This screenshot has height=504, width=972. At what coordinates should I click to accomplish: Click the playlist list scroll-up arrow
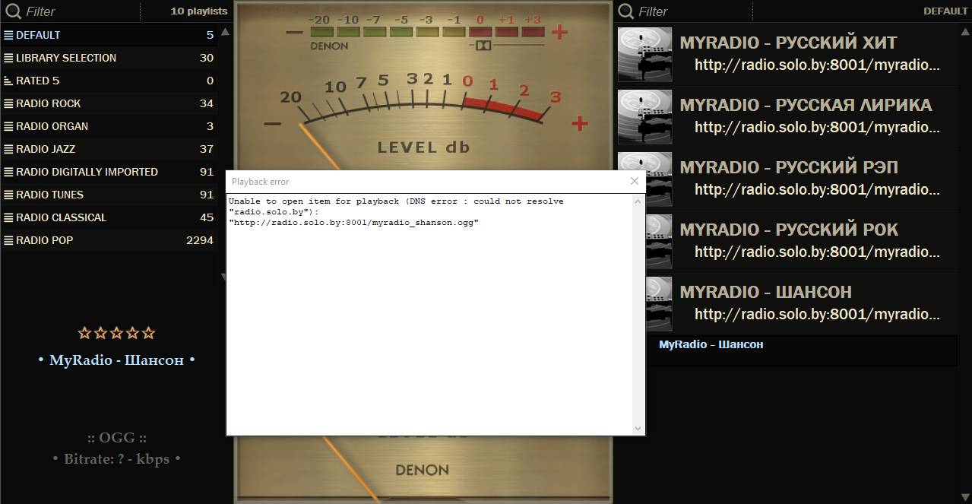(x=224, y=33)
